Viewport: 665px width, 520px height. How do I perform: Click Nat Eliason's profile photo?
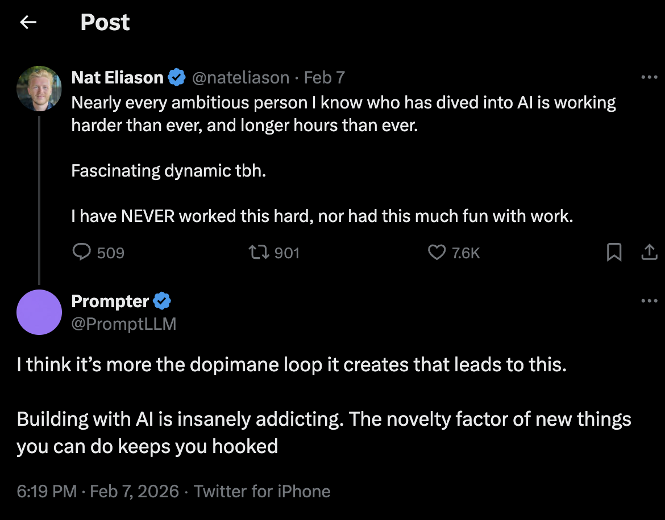39,88
